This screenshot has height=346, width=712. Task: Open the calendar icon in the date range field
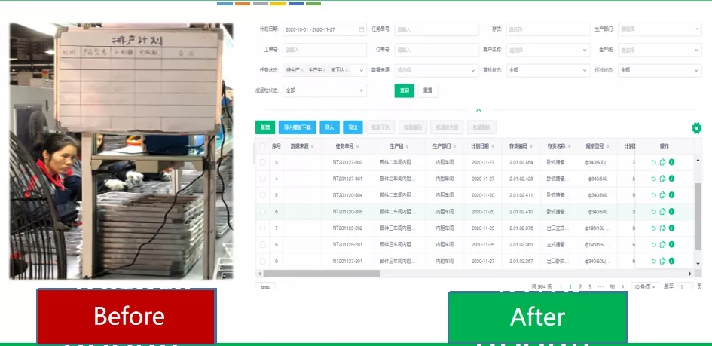(362, 29)
